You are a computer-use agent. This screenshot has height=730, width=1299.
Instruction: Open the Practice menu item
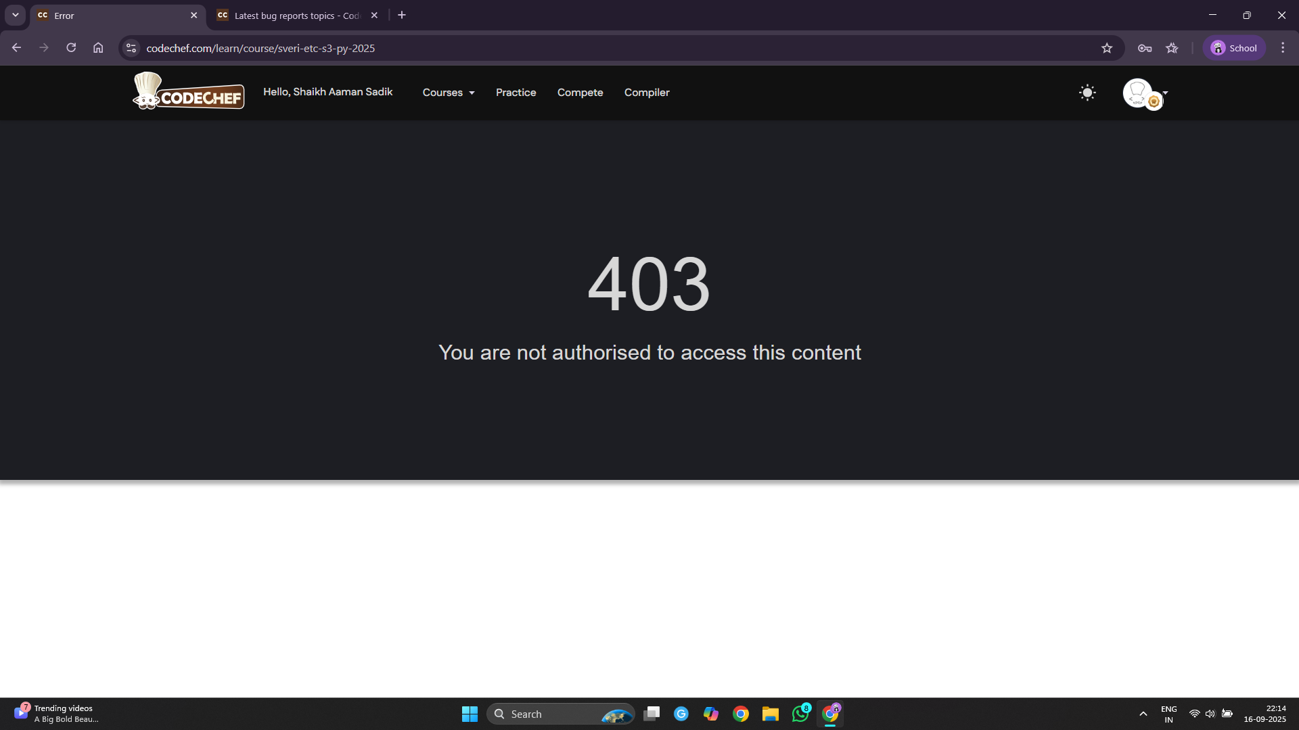(516, 93)
